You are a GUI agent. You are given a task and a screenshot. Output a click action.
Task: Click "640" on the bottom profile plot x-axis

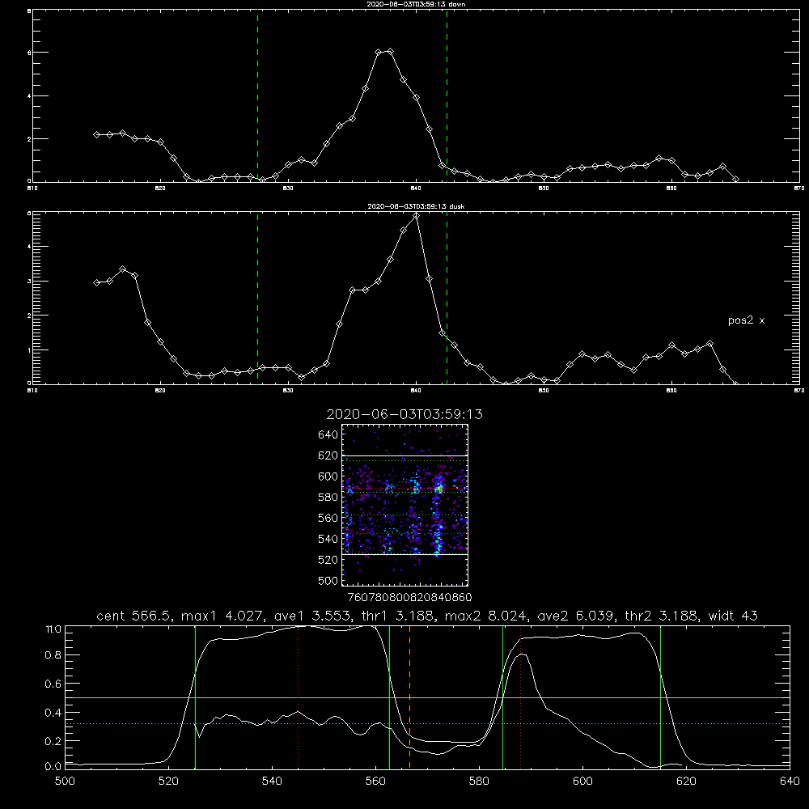(x=790, y=781)
